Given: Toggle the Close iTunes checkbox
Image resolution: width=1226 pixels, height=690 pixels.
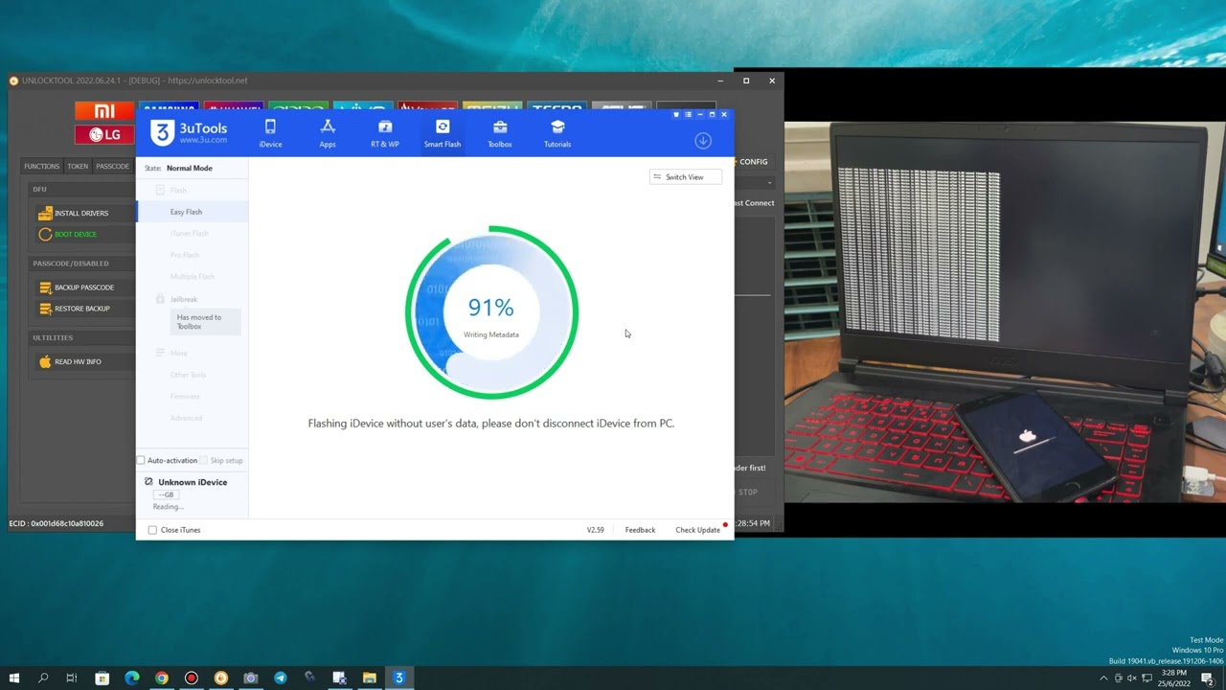Looking at the screenshot, I should click(152, 530).
